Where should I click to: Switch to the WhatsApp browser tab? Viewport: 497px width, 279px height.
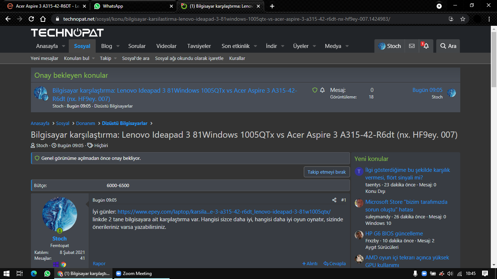[133, 6]
